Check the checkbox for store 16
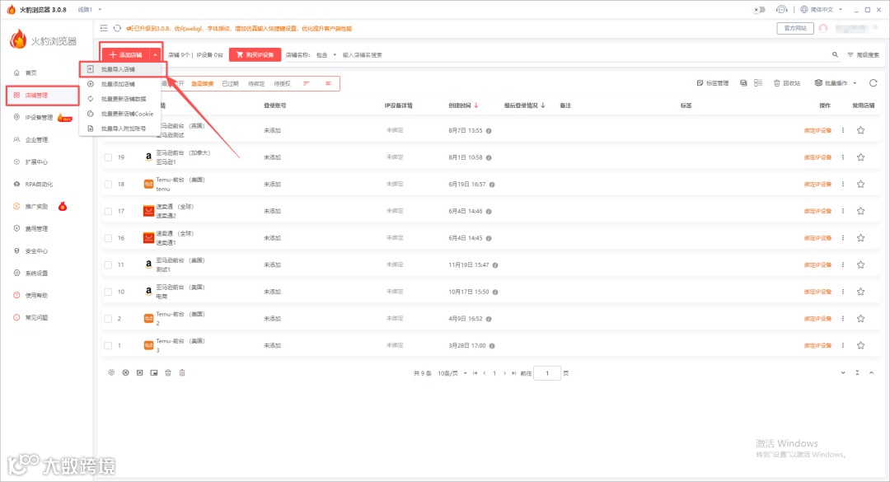This screenshot has height=482, width=890. [108, 238]
